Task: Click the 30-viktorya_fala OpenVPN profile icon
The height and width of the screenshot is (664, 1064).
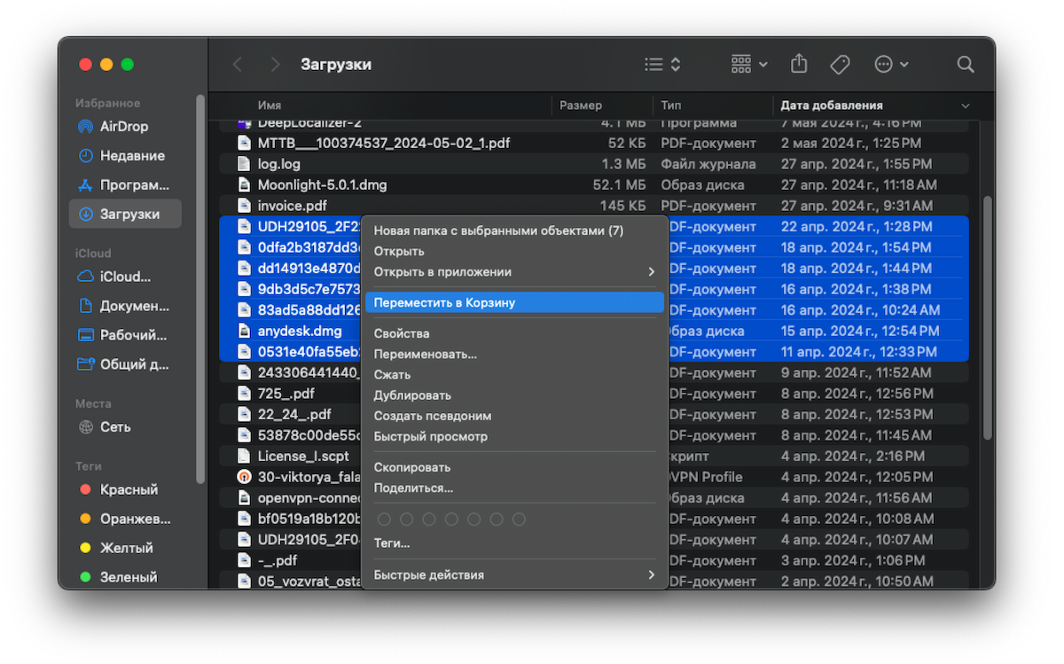Action: pos(245,477)
